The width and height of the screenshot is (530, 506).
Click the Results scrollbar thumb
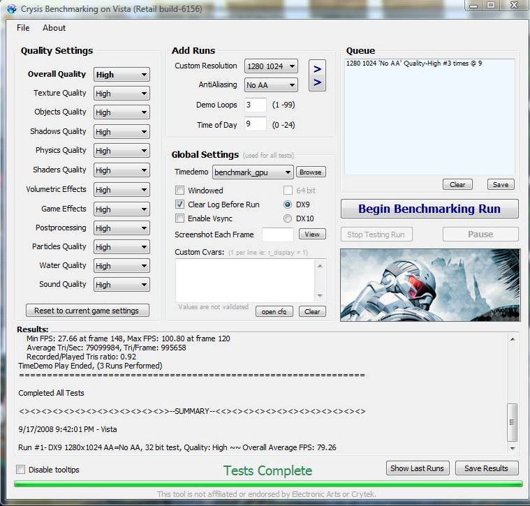(513, 422)
